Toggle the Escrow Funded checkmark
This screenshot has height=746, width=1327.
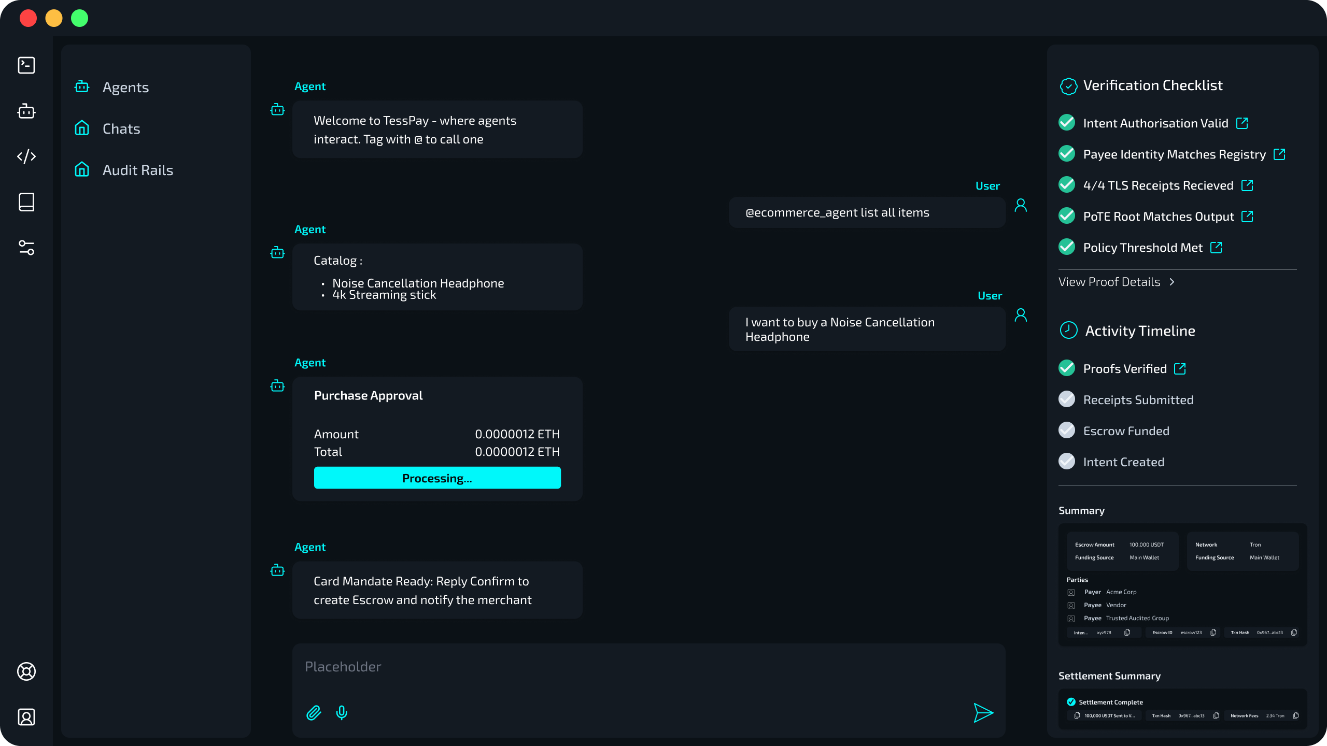(1067, 431)
